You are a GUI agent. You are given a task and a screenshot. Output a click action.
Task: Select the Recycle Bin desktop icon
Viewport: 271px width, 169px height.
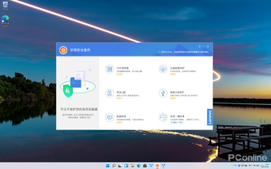[5, 5]
